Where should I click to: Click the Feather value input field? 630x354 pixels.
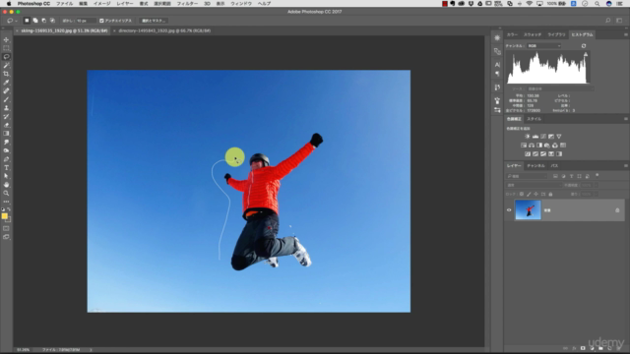point(86,21)
